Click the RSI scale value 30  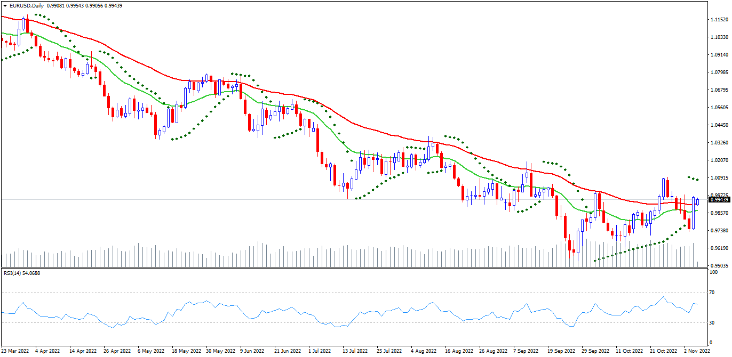712,322
